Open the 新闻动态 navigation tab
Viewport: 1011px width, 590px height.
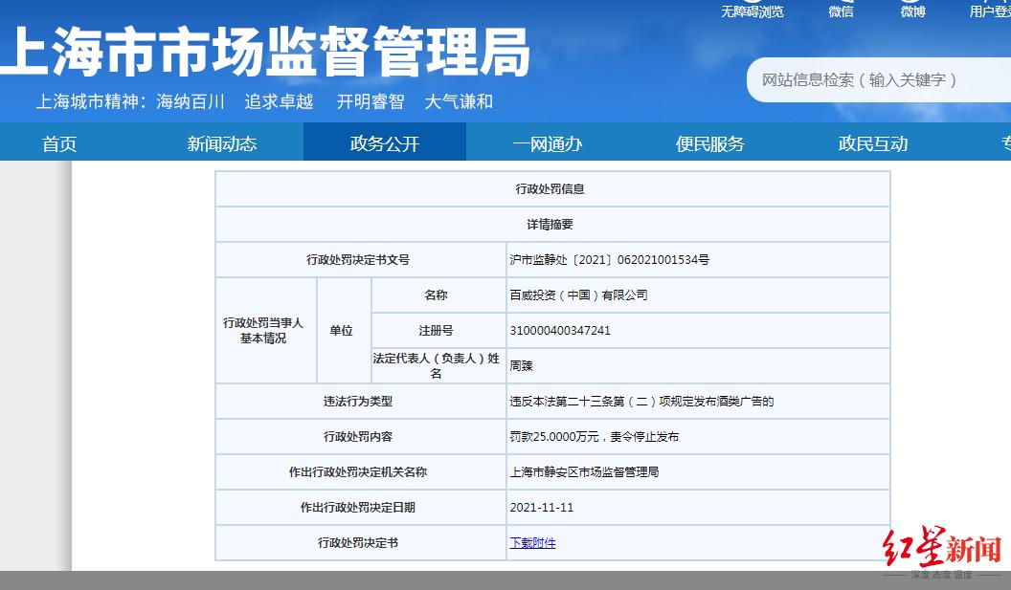[222, 143]
